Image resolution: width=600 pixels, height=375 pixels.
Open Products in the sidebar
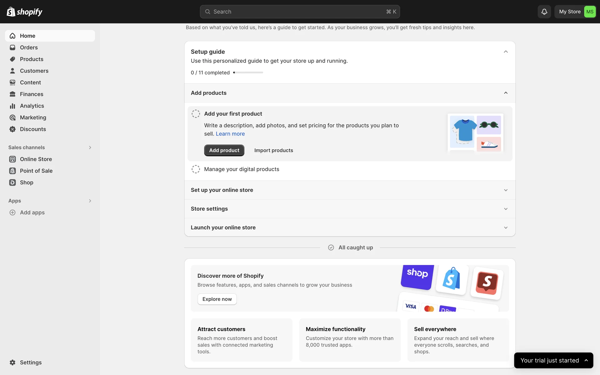coord(32,59)
